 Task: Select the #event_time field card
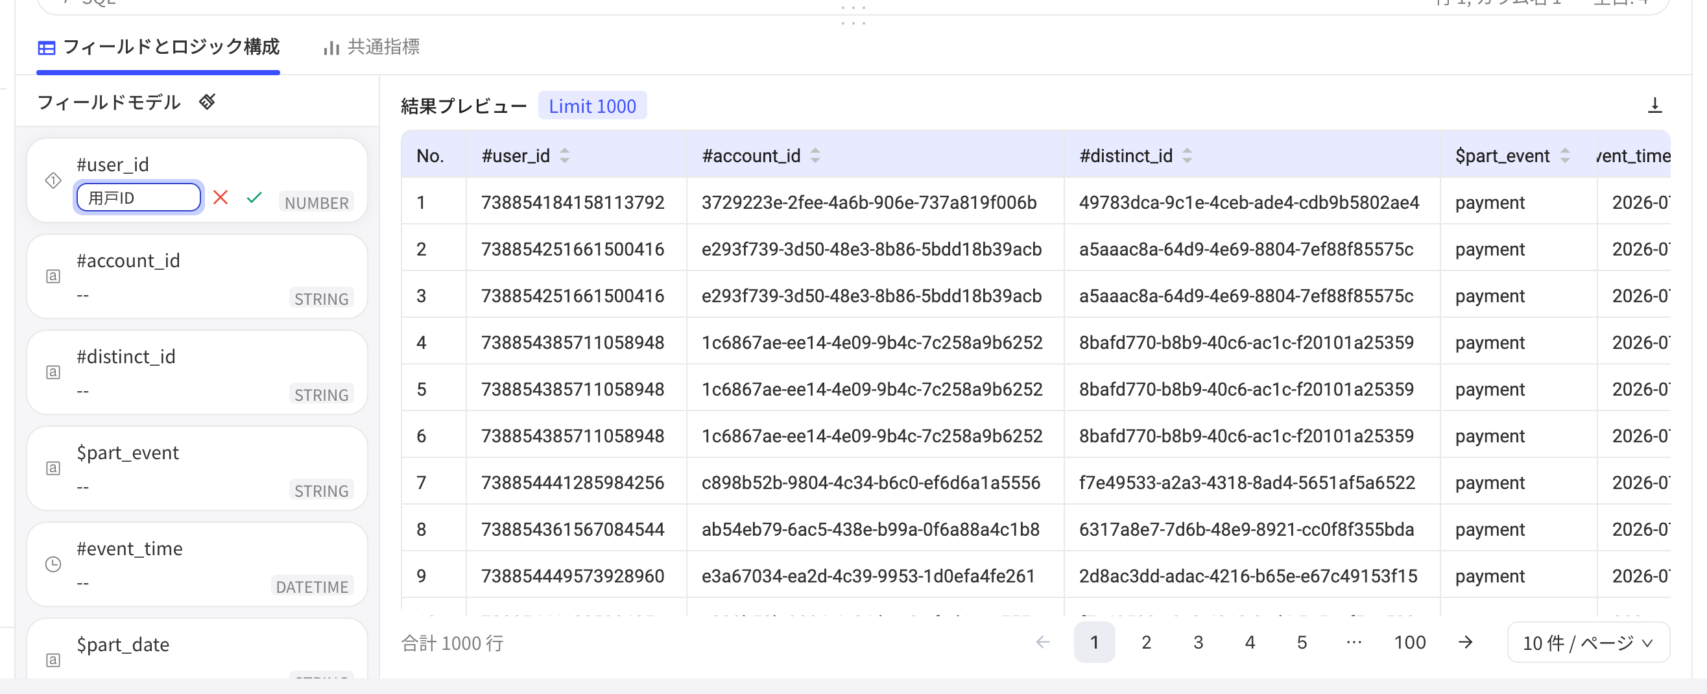click(197, 564)
